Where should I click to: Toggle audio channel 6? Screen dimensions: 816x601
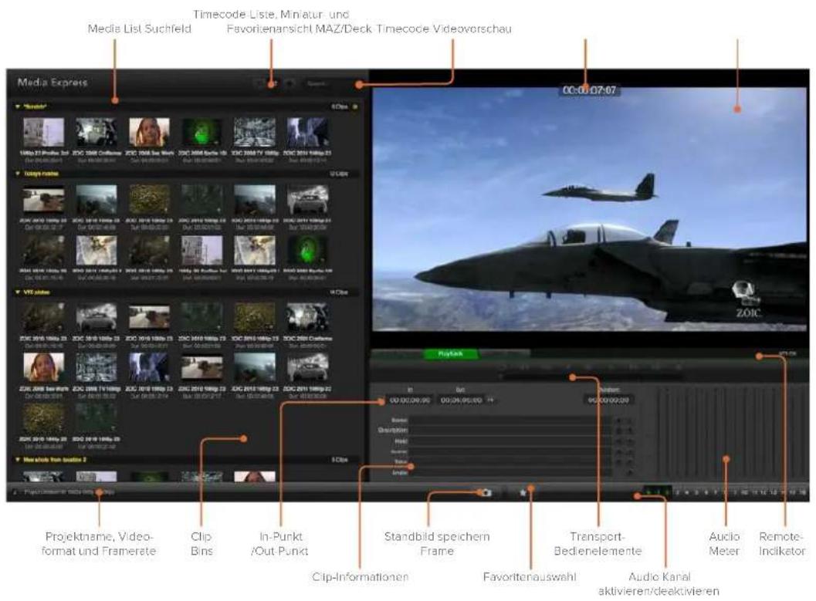[706, 491]
